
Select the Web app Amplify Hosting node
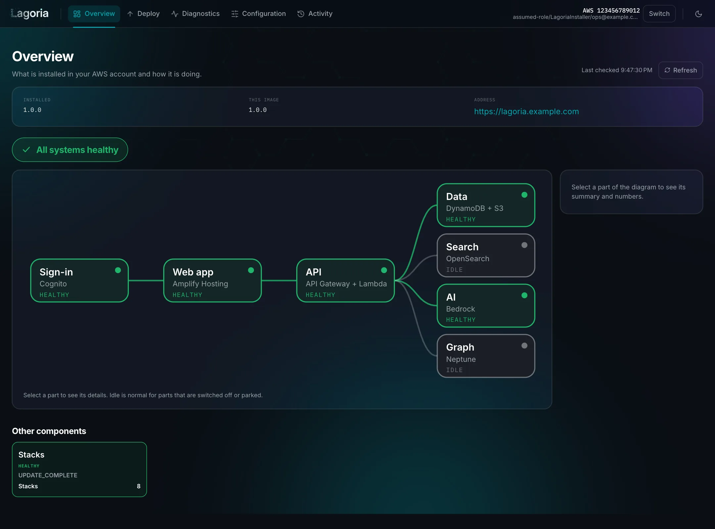pyautogui.click(x=213, y=280)
